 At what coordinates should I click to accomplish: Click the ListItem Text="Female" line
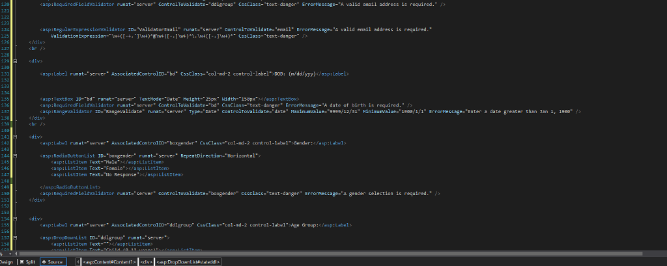coord(110,168)
